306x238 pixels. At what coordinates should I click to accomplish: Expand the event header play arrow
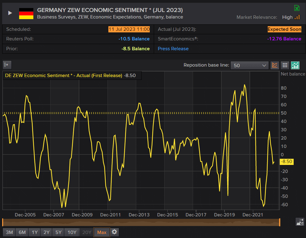(x=10, y=13)
